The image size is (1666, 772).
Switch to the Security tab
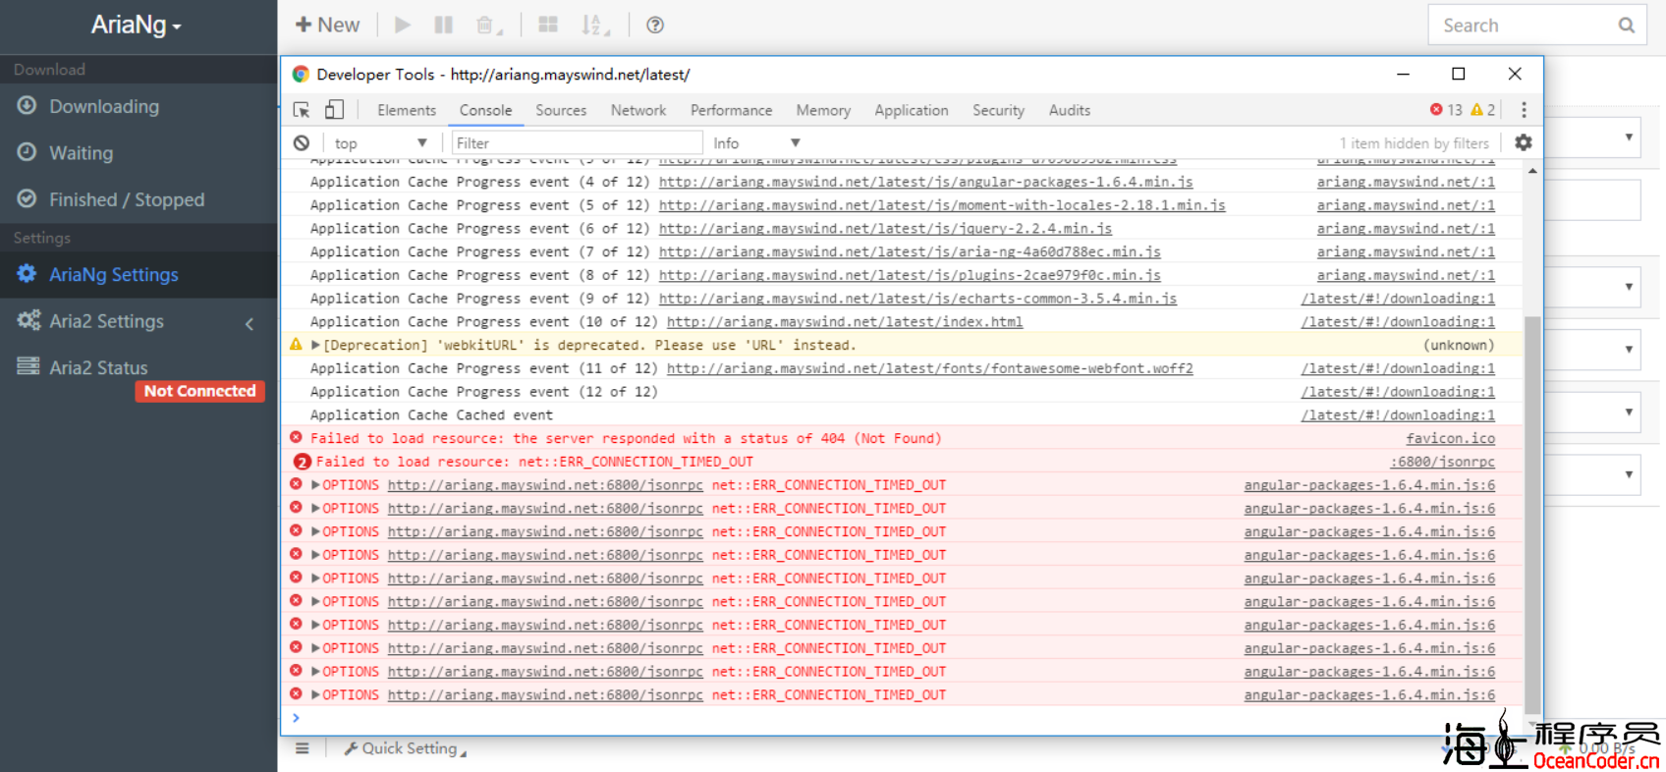(x=998, y=110)
